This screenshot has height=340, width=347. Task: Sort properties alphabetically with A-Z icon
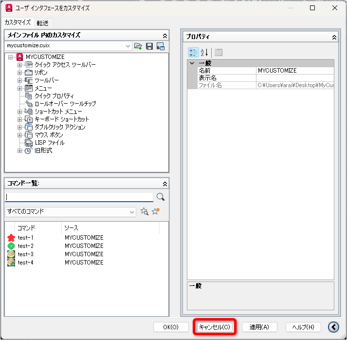(x=204, y=53)
